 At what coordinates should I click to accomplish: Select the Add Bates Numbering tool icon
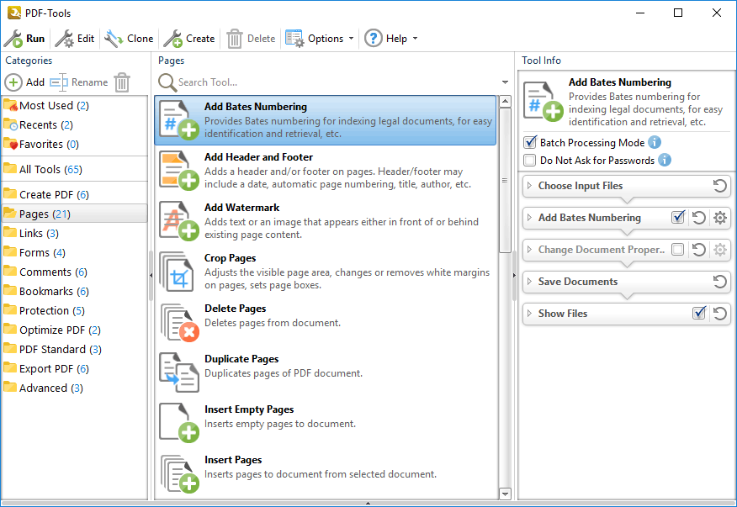(178, 120)
